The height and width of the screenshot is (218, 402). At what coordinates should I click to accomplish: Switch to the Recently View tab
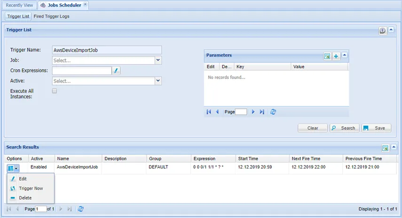(x=19, y=5)
